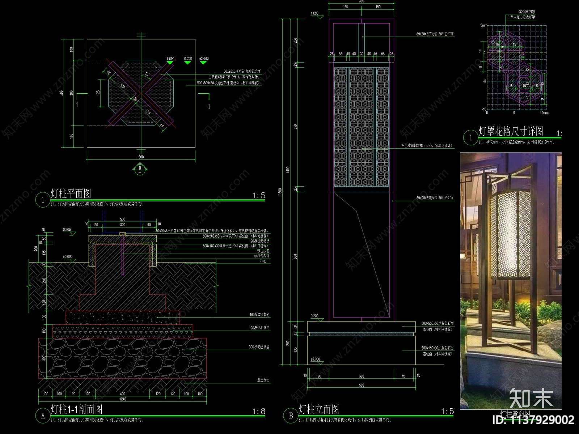
Task: Select circle marker 1 beside 灯柱平面图
Action: click(43, 200)
